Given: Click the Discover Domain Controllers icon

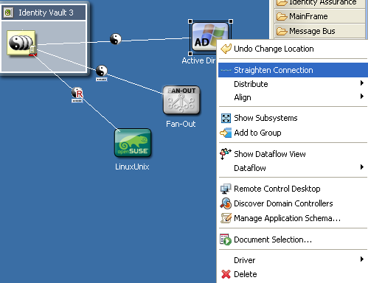Looking at the screenshot, I should point(226,203).
